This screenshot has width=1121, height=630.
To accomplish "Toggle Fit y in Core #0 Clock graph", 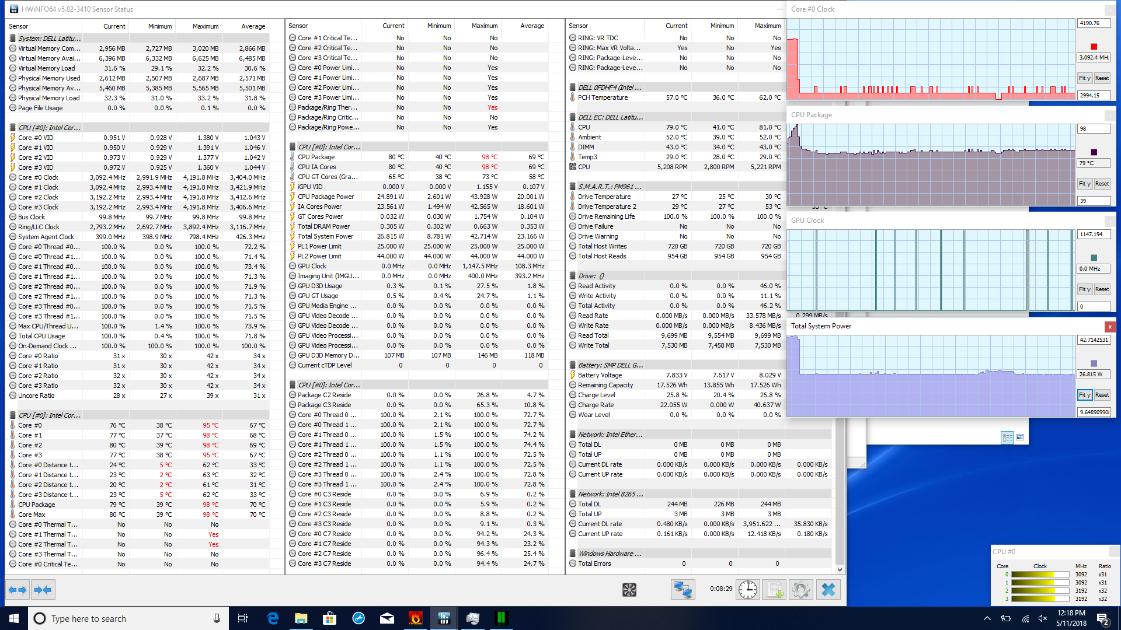I will tap(1084, 78).
